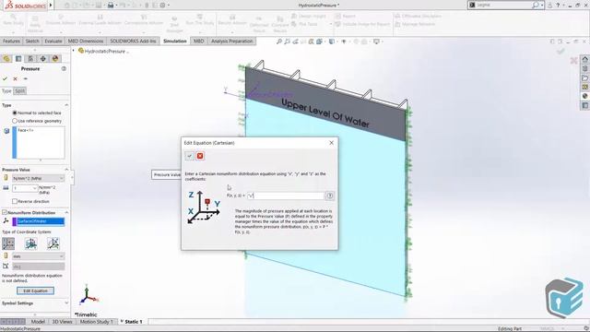
Task: Click the Zoom to Fit icon in the view toolbar
Action: pos(279,41)
